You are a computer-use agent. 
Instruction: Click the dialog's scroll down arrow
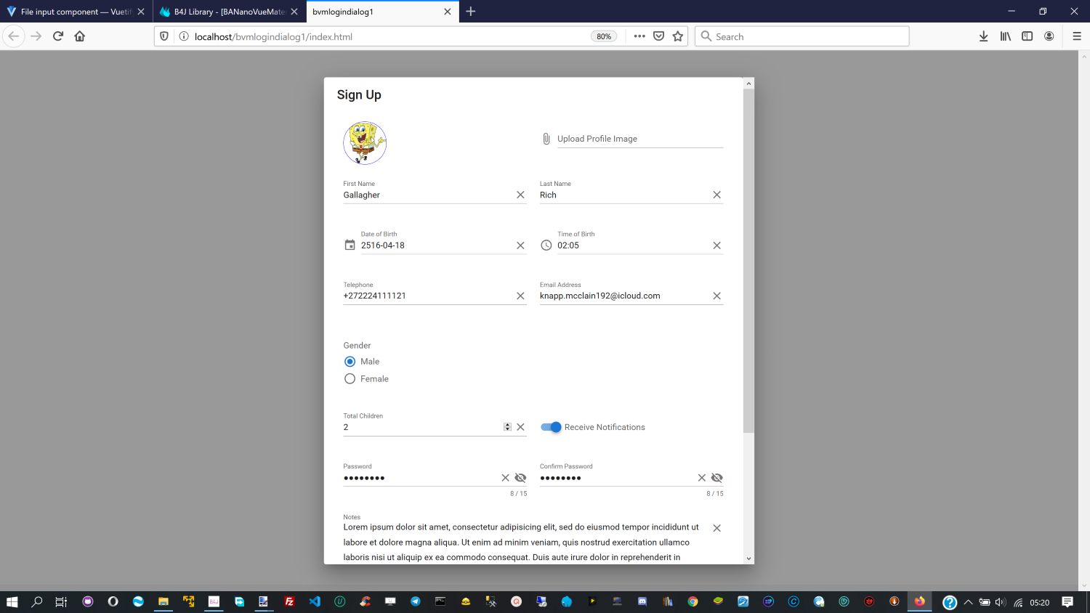pos(748,559)
